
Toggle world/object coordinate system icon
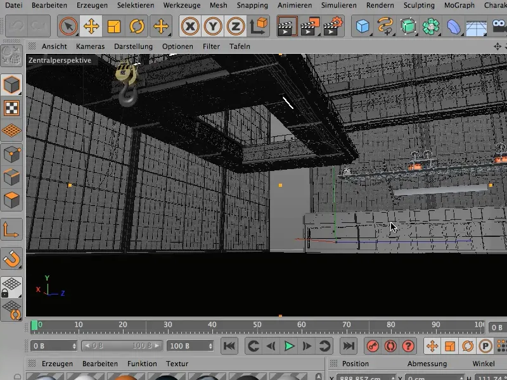(259, 26)
